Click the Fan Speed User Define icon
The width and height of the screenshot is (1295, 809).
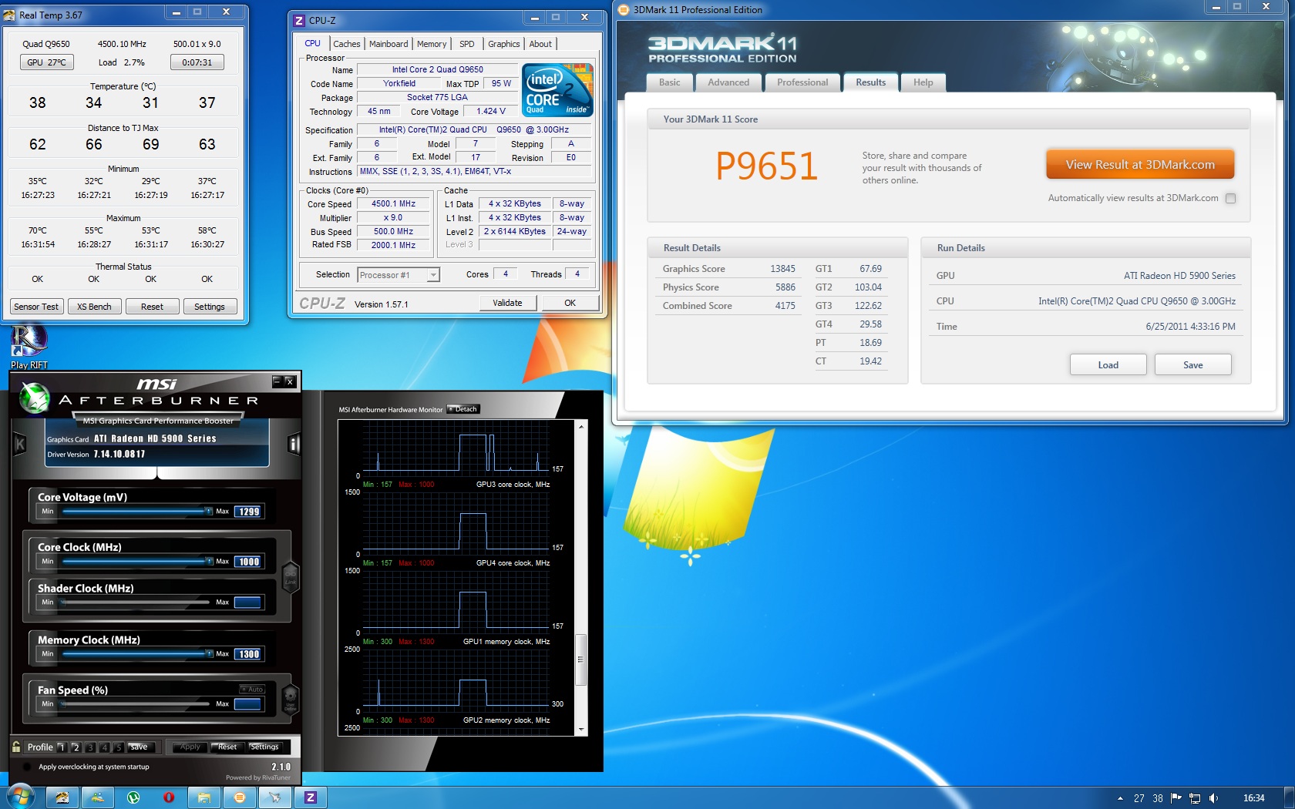point(291,700)
